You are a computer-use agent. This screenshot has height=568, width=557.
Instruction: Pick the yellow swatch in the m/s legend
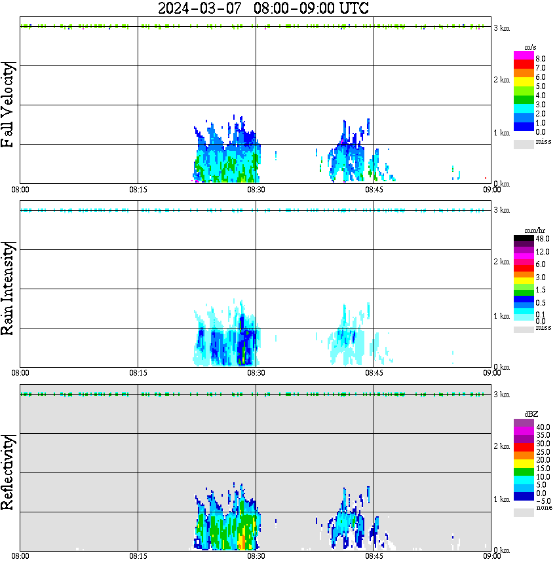pos(524,82)
